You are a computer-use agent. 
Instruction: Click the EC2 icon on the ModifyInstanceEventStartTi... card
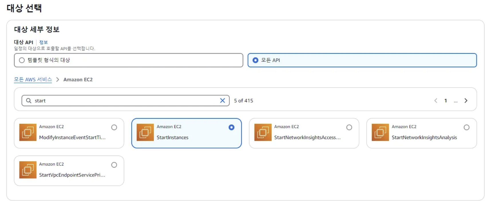coord(28,132)
